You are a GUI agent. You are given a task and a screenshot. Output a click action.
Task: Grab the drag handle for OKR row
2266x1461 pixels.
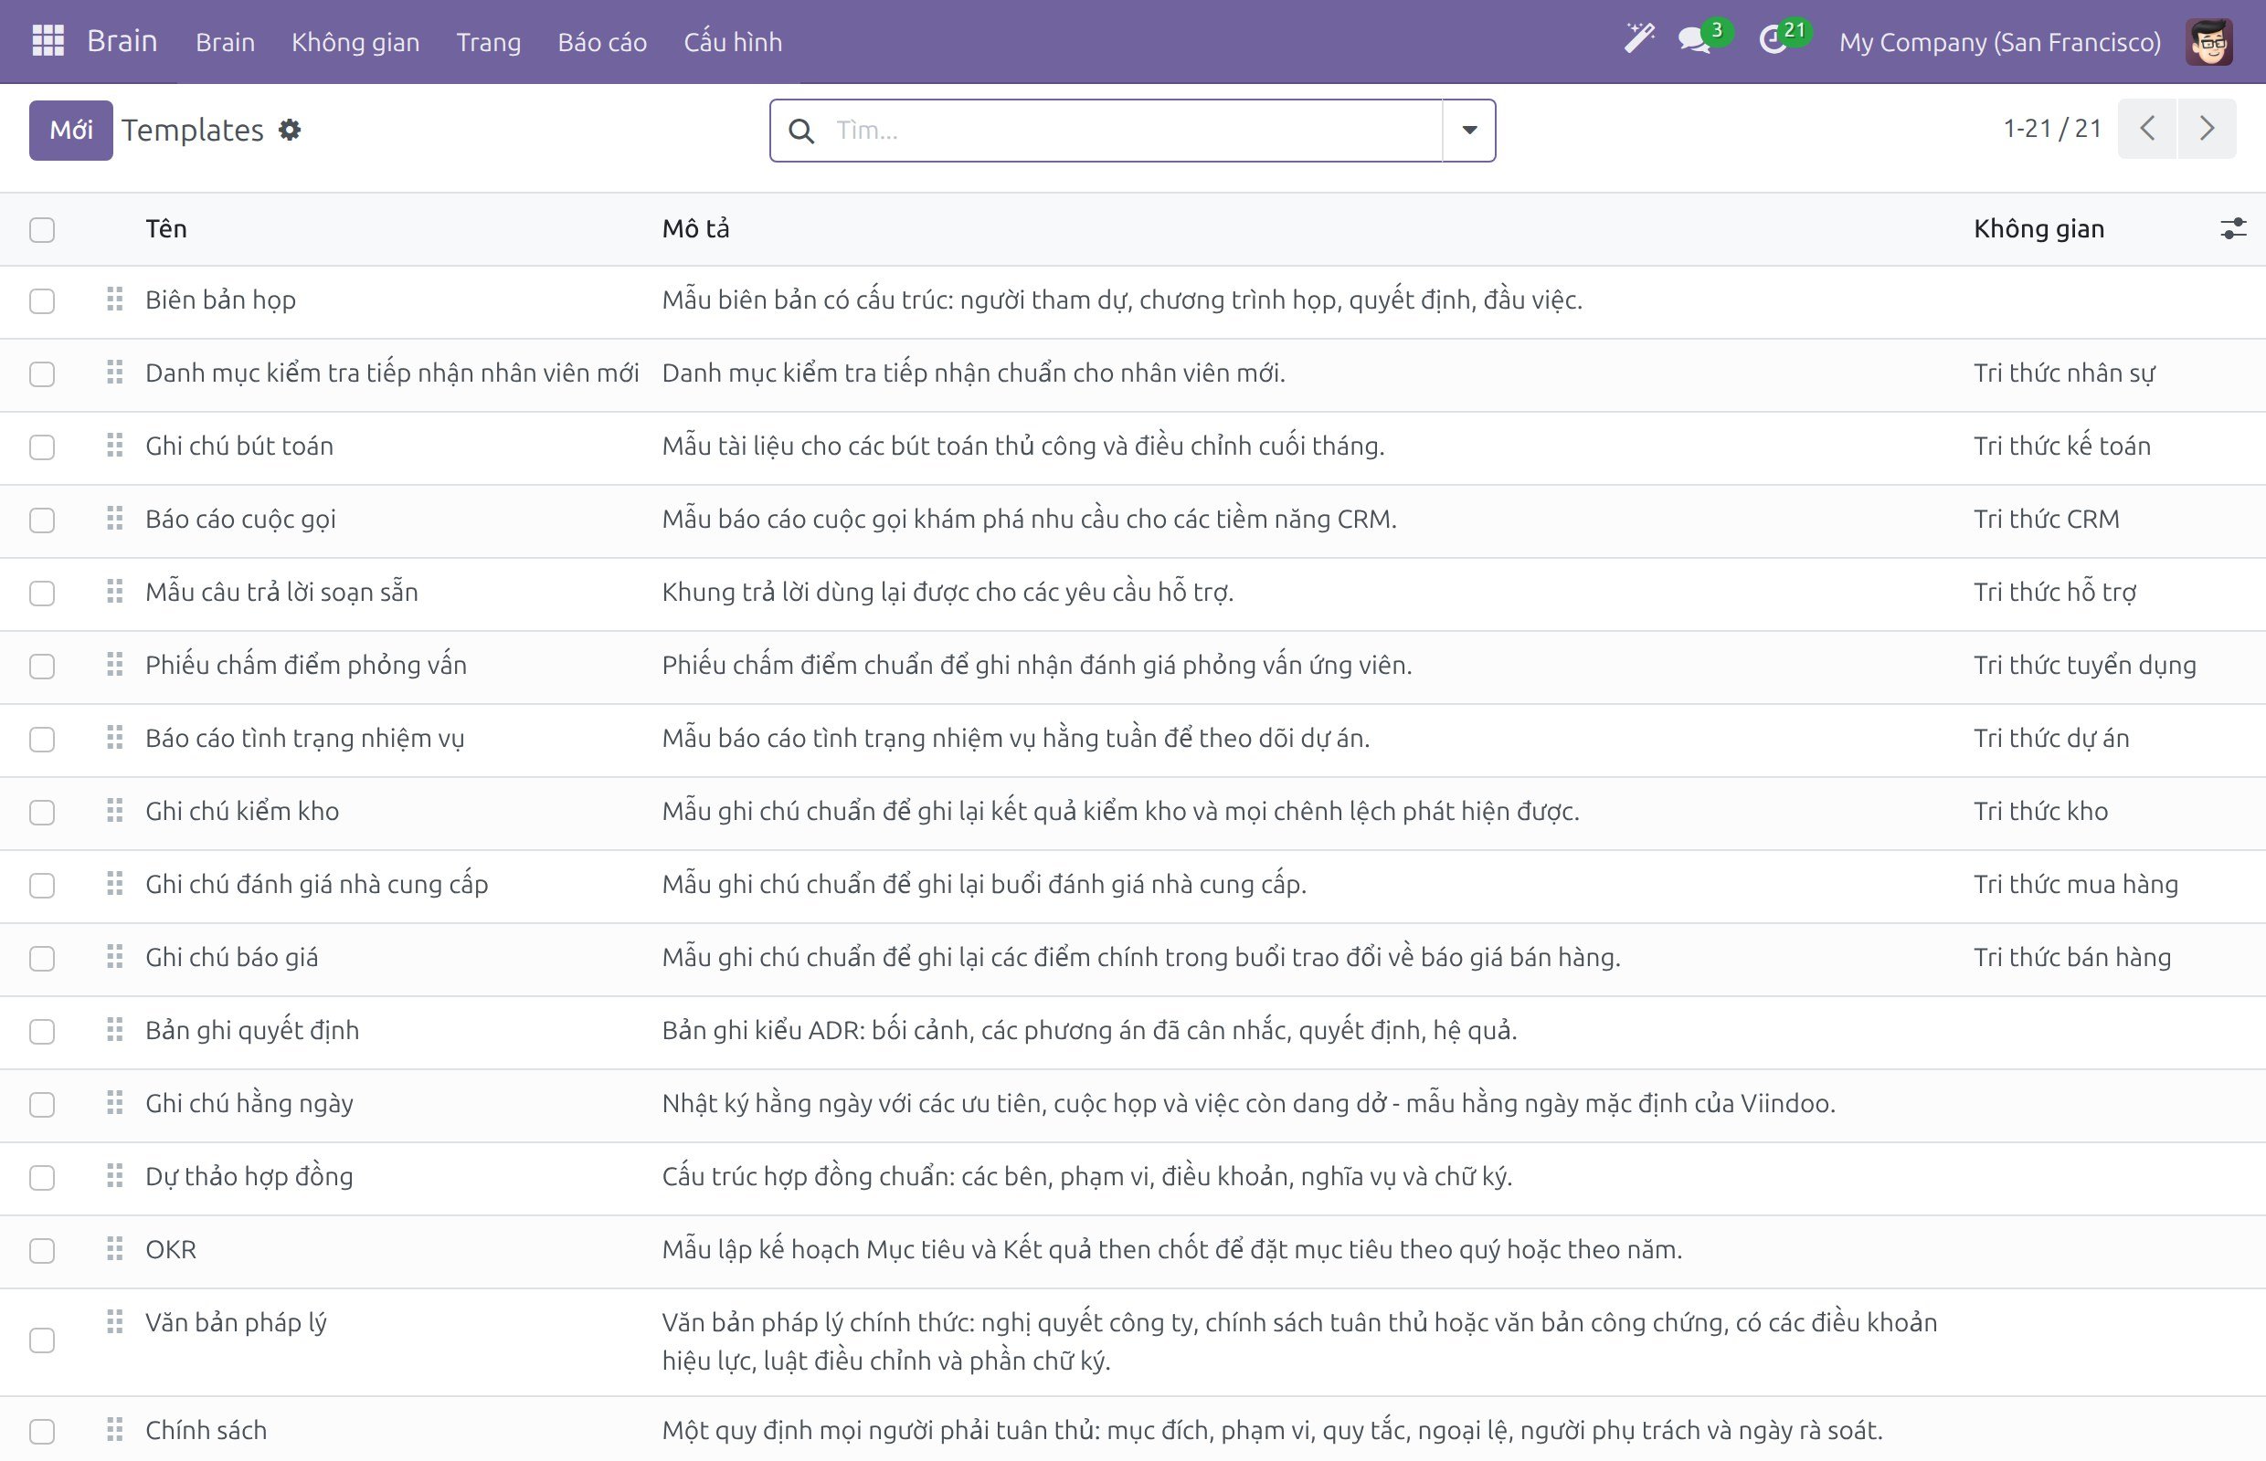[115, 1249]
